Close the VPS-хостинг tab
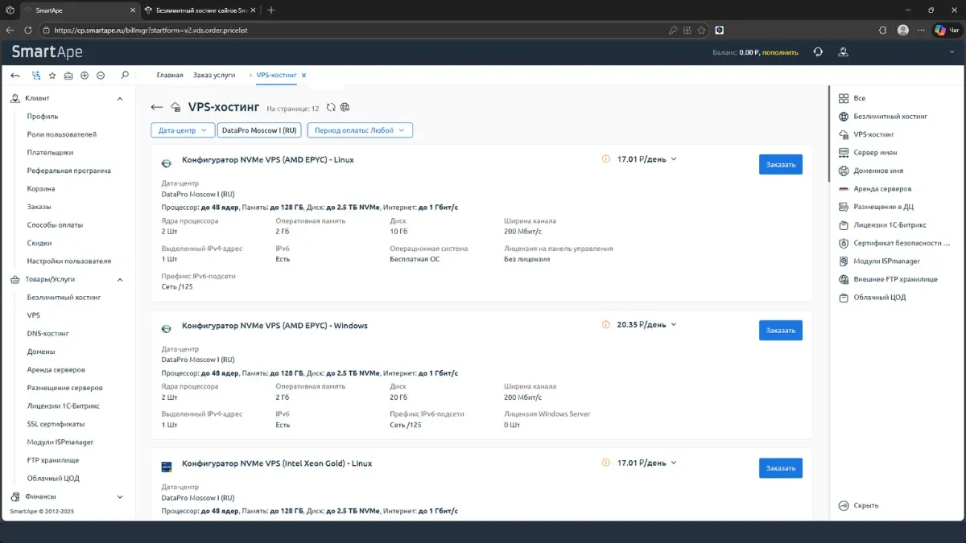 tap(303, 75)
